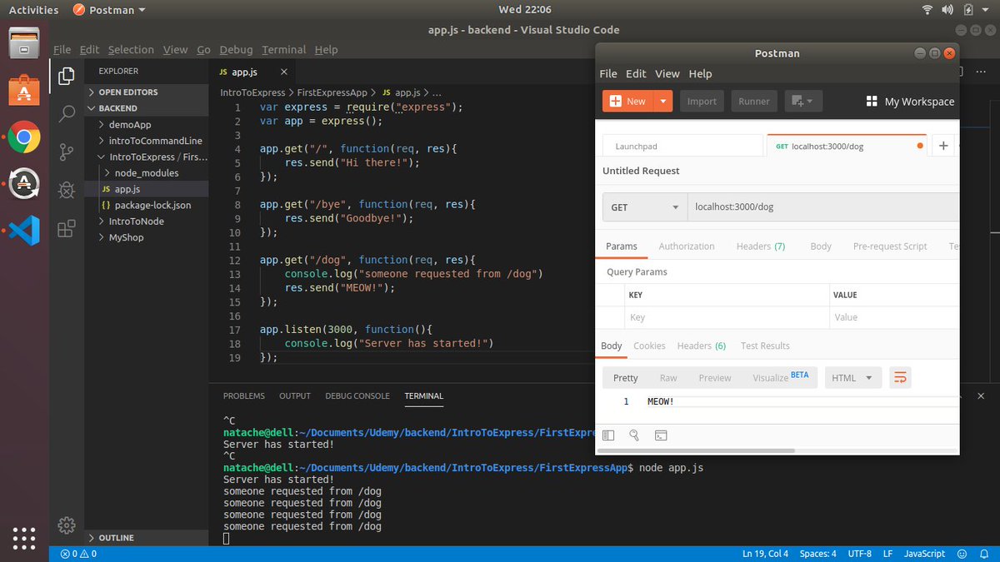Select the Pretty response view in Postman
This screenshot has height=562, width=1000.
click(626, 377)
